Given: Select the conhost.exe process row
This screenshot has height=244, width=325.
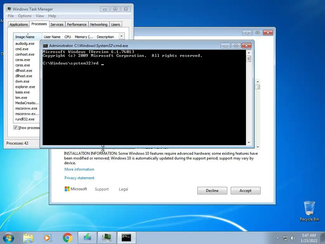Looking at the screenshot, I should point(26,54).
